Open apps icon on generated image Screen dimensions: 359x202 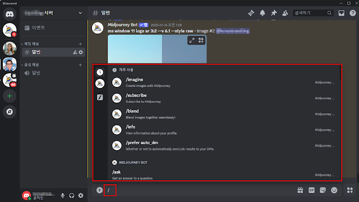coord(201,40)
